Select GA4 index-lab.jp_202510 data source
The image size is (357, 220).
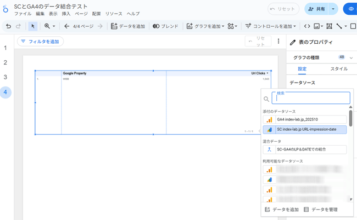[305, 119]
